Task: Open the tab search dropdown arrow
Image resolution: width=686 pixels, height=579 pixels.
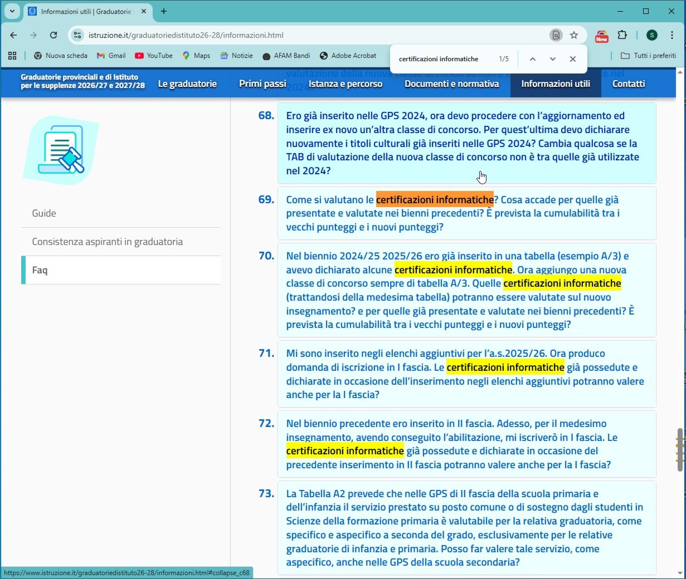Action: pyautogui.click(x=12, y=11)
